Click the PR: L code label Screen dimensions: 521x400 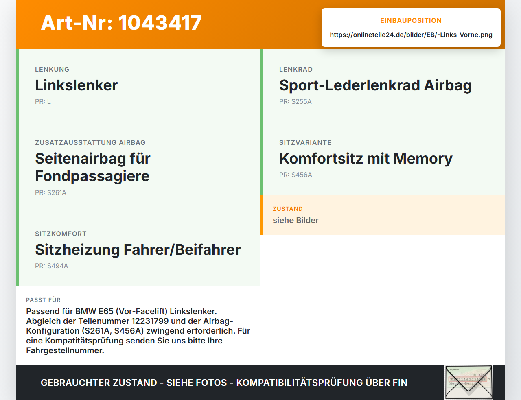(43, 102)
